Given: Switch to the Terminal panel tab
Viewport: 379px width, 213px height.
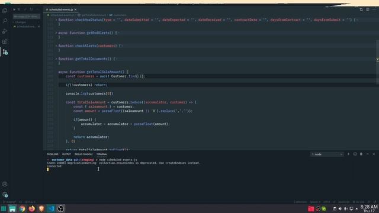Looking at the screenshot, I should (102, 154).
